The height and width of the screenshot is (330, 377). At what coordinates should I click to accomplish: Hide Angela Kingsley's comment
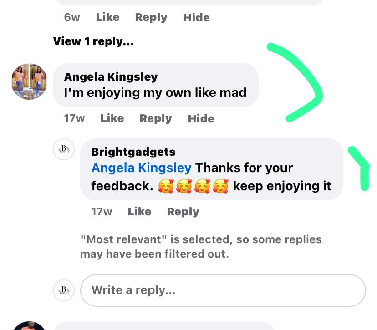tap(201, 118)
